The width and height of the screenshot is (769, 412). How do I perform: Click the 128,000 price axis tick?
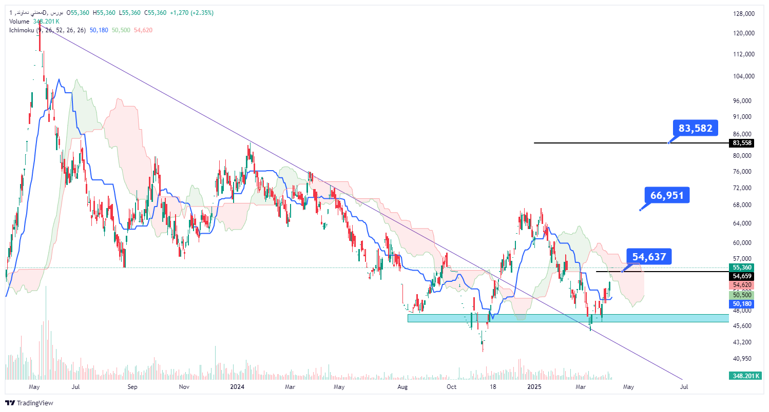point(743,14)
